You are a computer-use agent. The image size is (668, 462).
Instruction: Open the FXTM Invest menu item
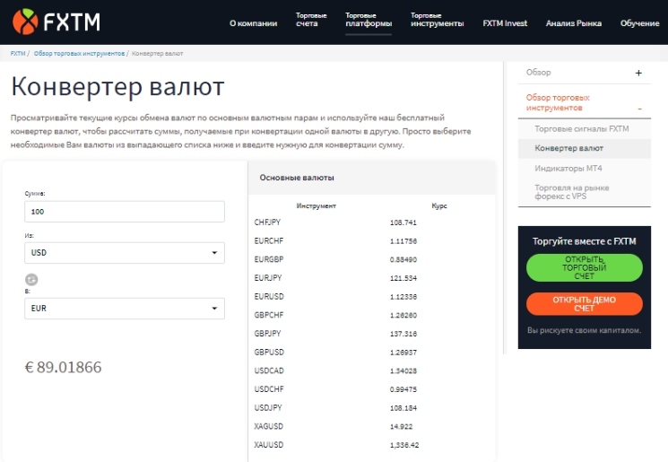(x=505, y=23)
